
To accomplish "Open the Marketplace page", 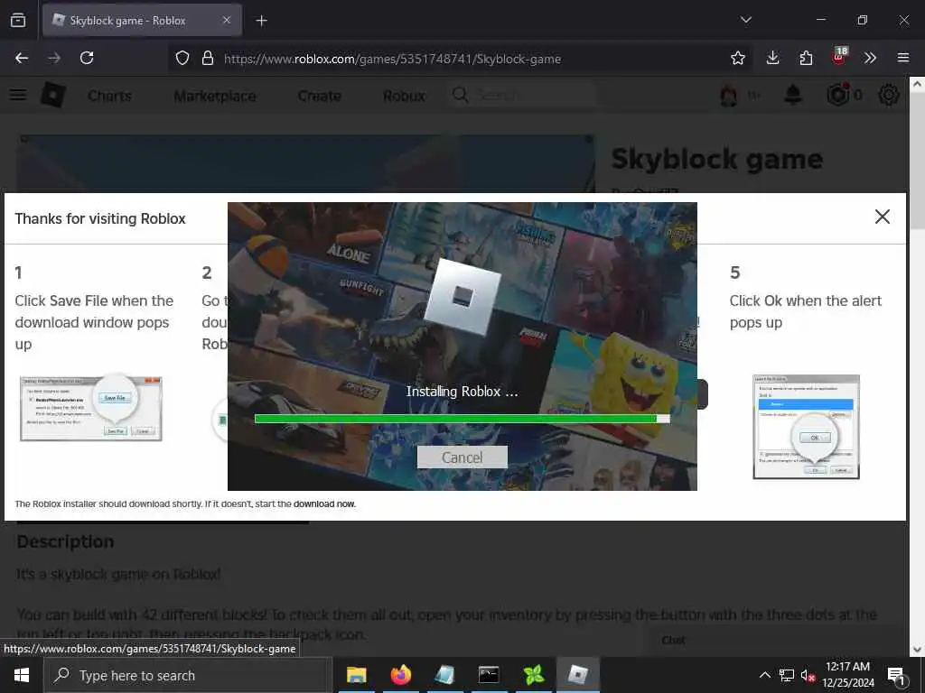I will [x=215, y=96].
